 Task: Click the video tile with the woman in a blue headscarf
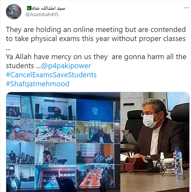pos(55,176)
